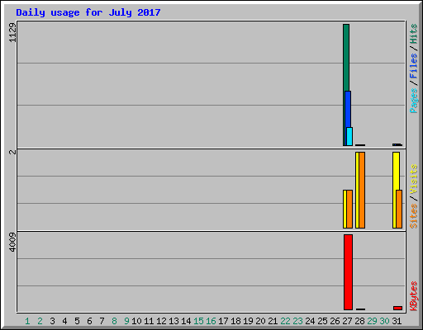The height and width of the screenshot is (330, 423).
Task: Click day 15 on the x-axis
Action: pos(198,321)
